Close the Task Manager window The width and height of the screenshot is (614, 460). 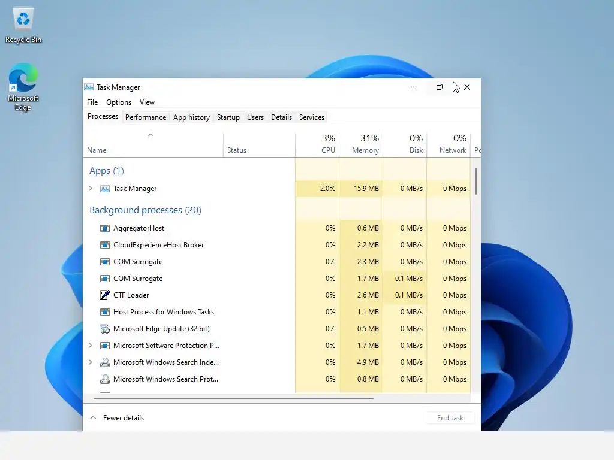pos(467,87)
